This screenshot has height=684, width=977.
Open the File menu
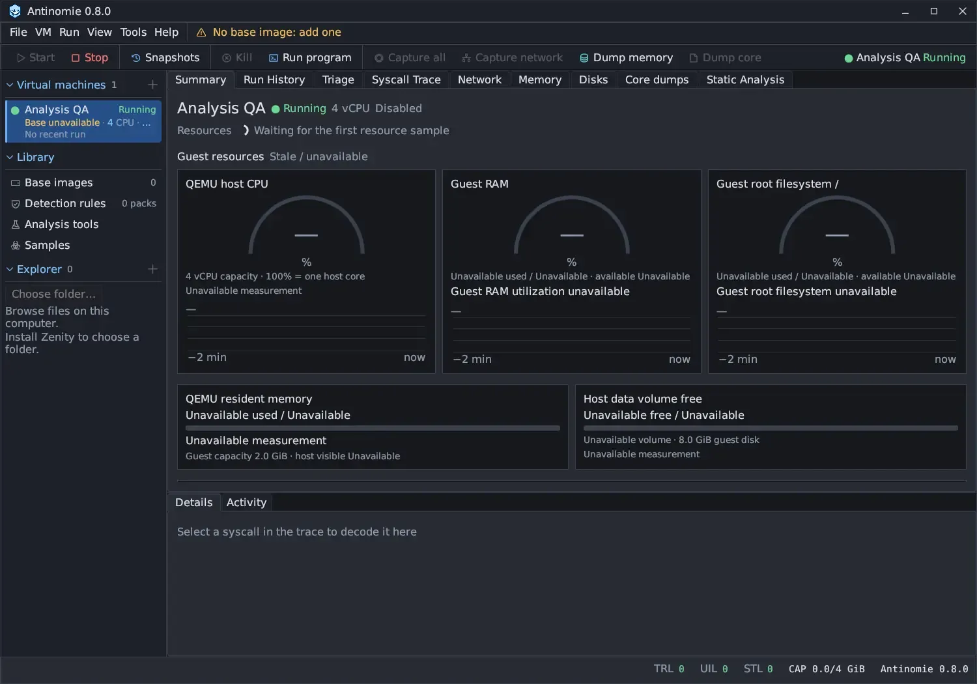tap(18, 32)
